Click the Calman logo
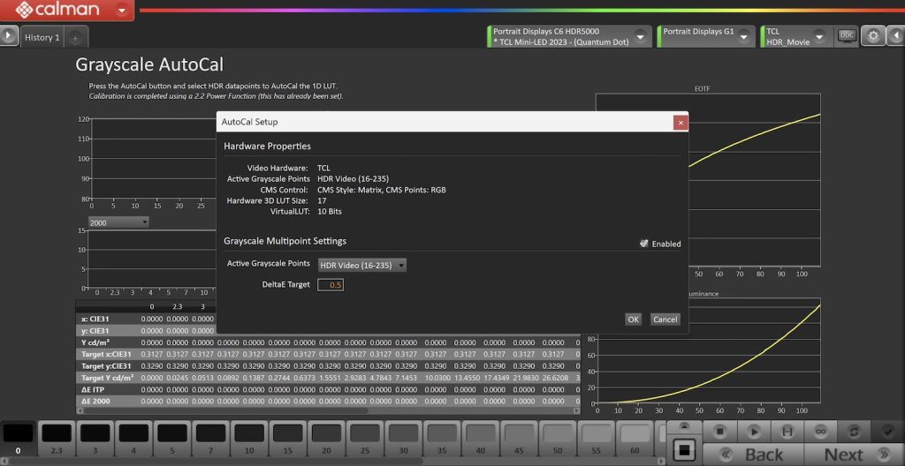The image size is (905, 466). 57,10
